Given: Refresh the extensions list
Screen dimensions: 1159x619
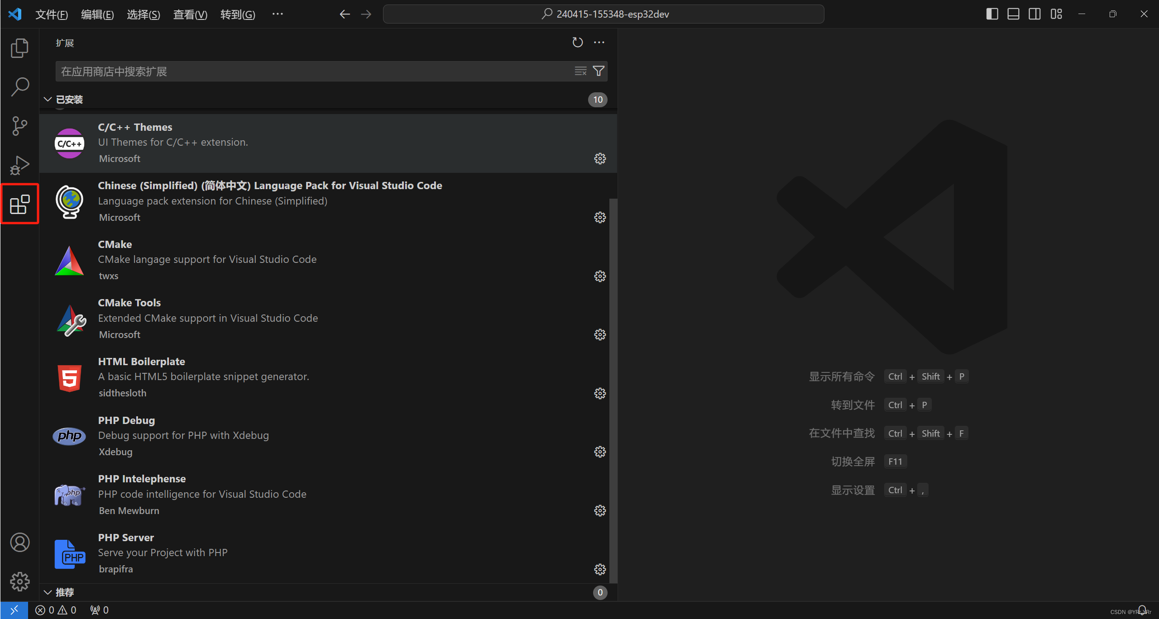Looking at the screenshot, I should pyautogui.click(x=577, y=43).
